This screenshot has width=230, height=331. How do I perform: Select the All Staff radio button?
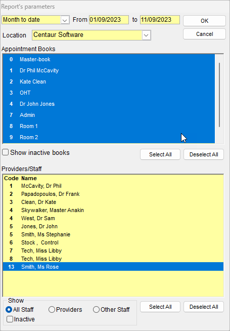click(x=9, y=310)
